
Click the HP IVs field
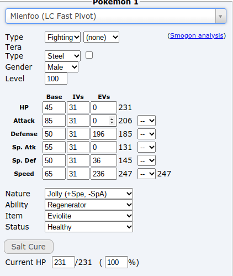(78, 107)
